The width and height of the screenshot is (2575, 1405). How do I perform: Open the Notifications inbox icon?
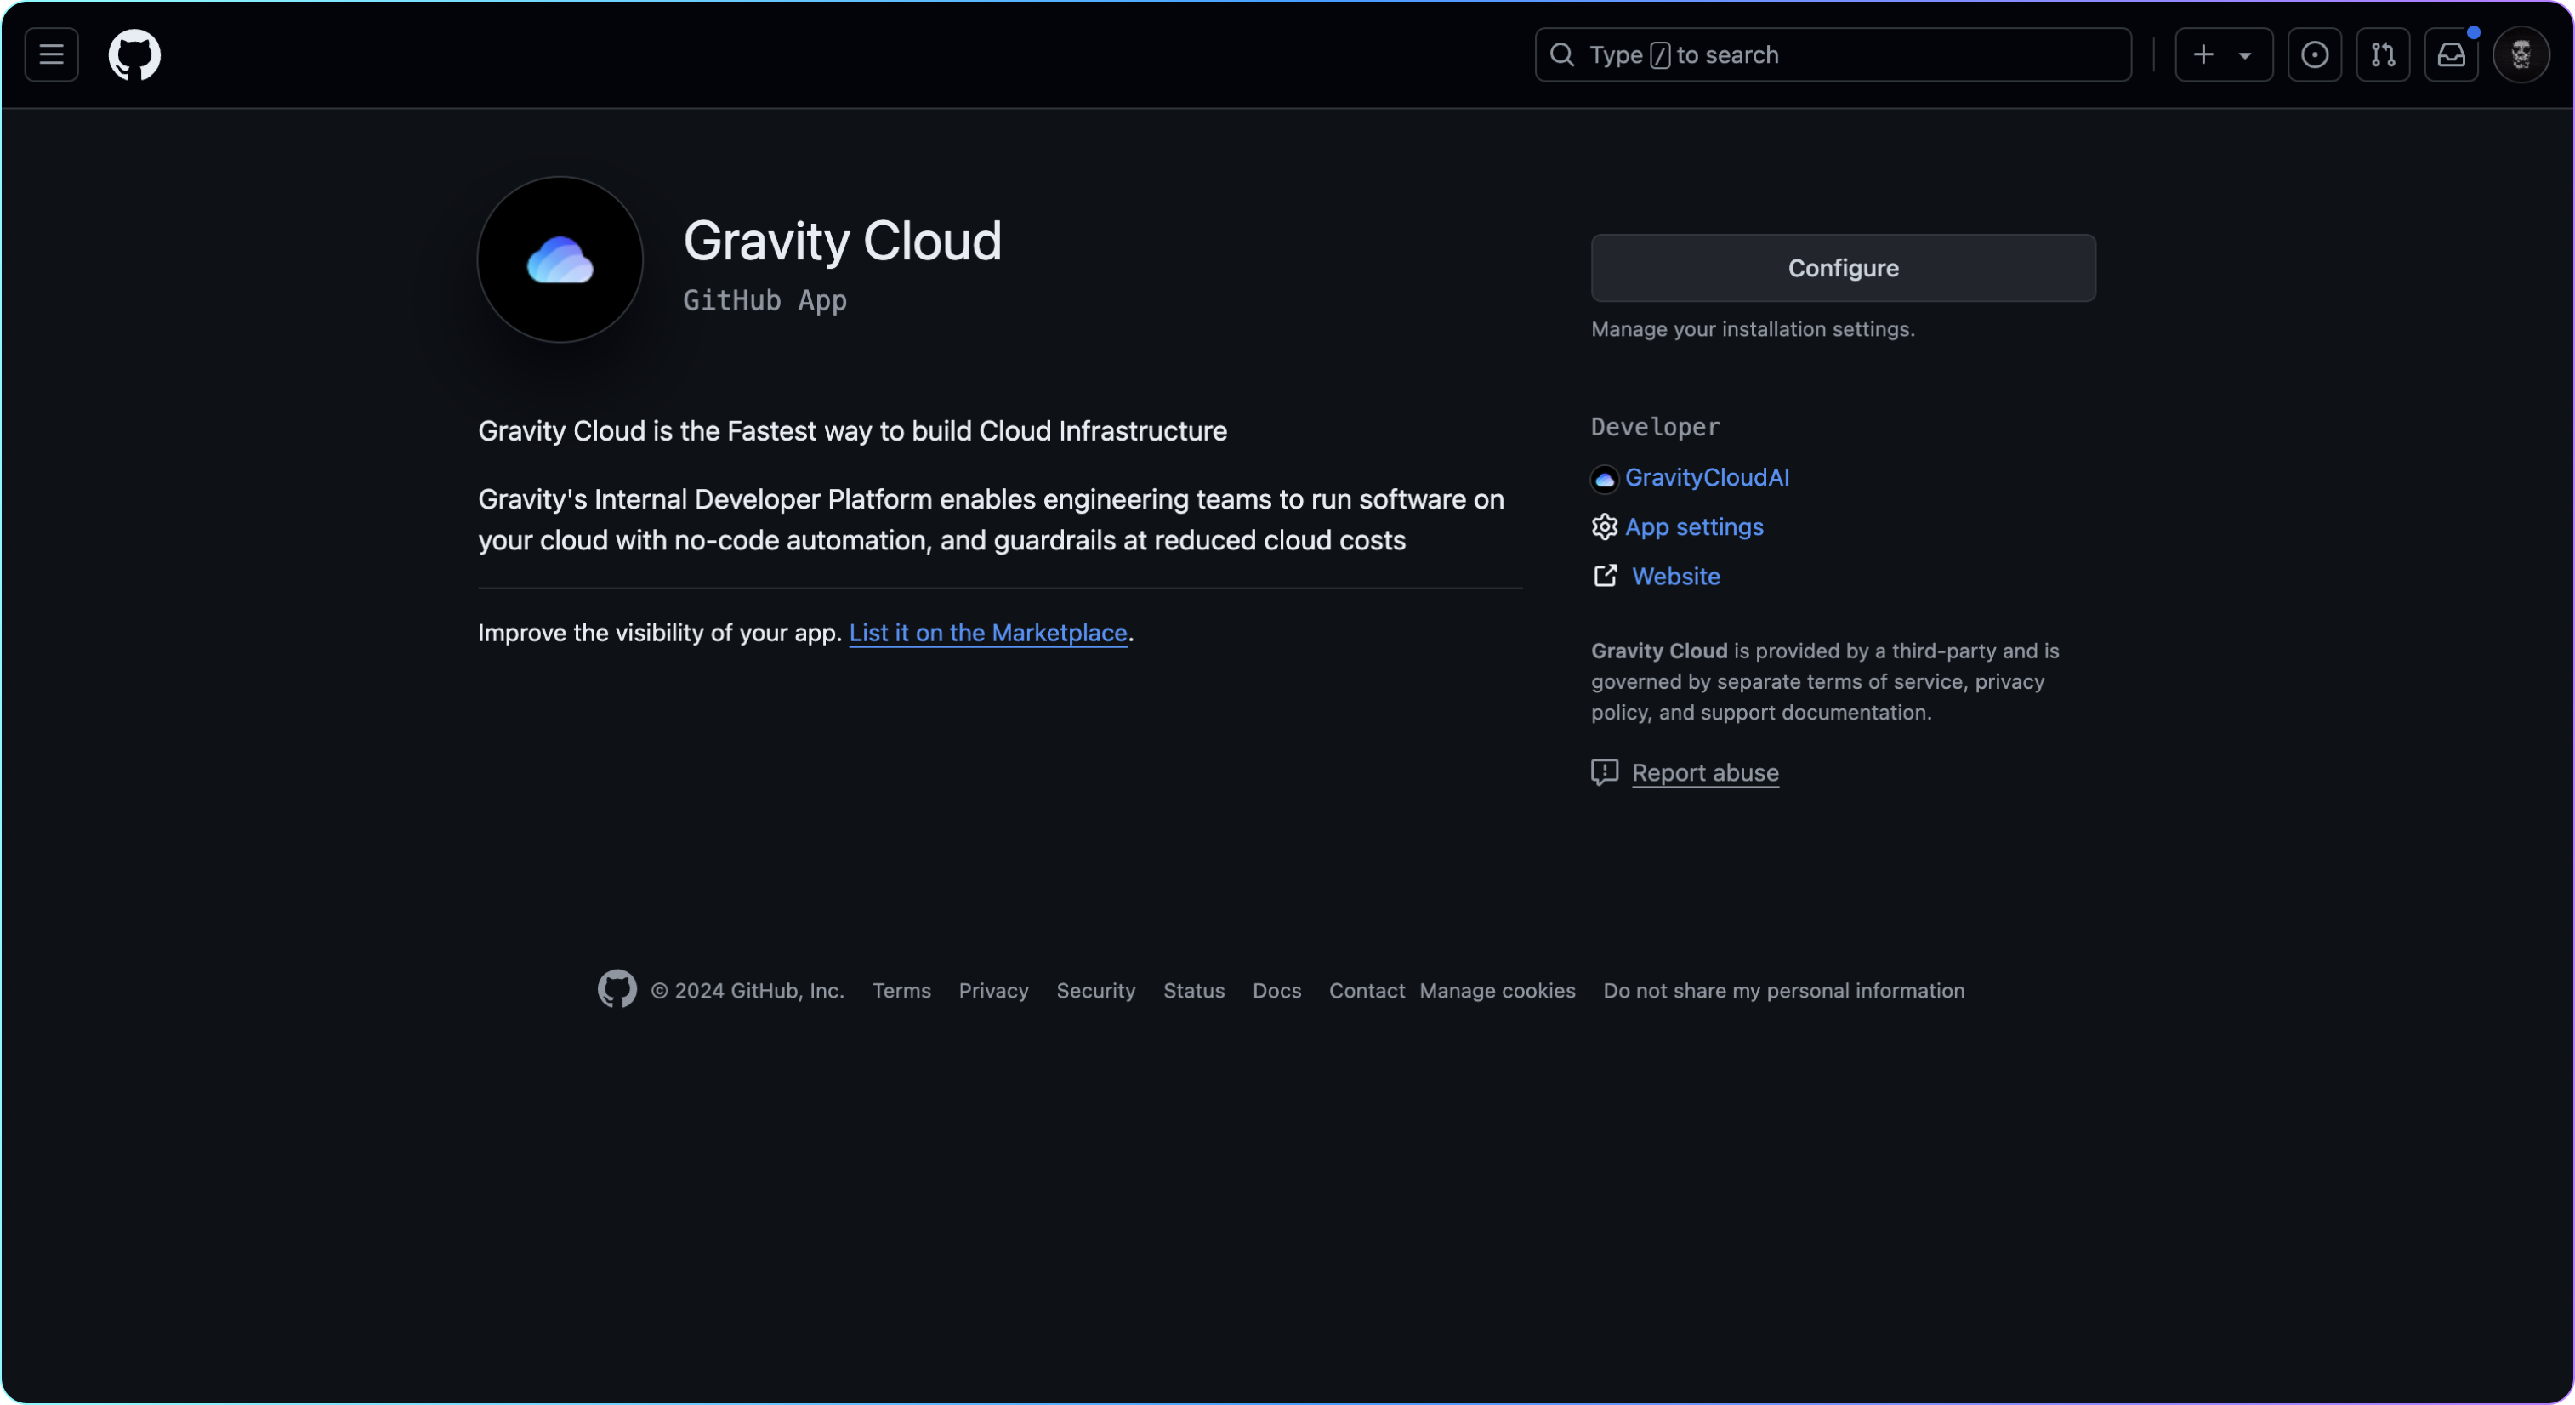[2450, 55]
